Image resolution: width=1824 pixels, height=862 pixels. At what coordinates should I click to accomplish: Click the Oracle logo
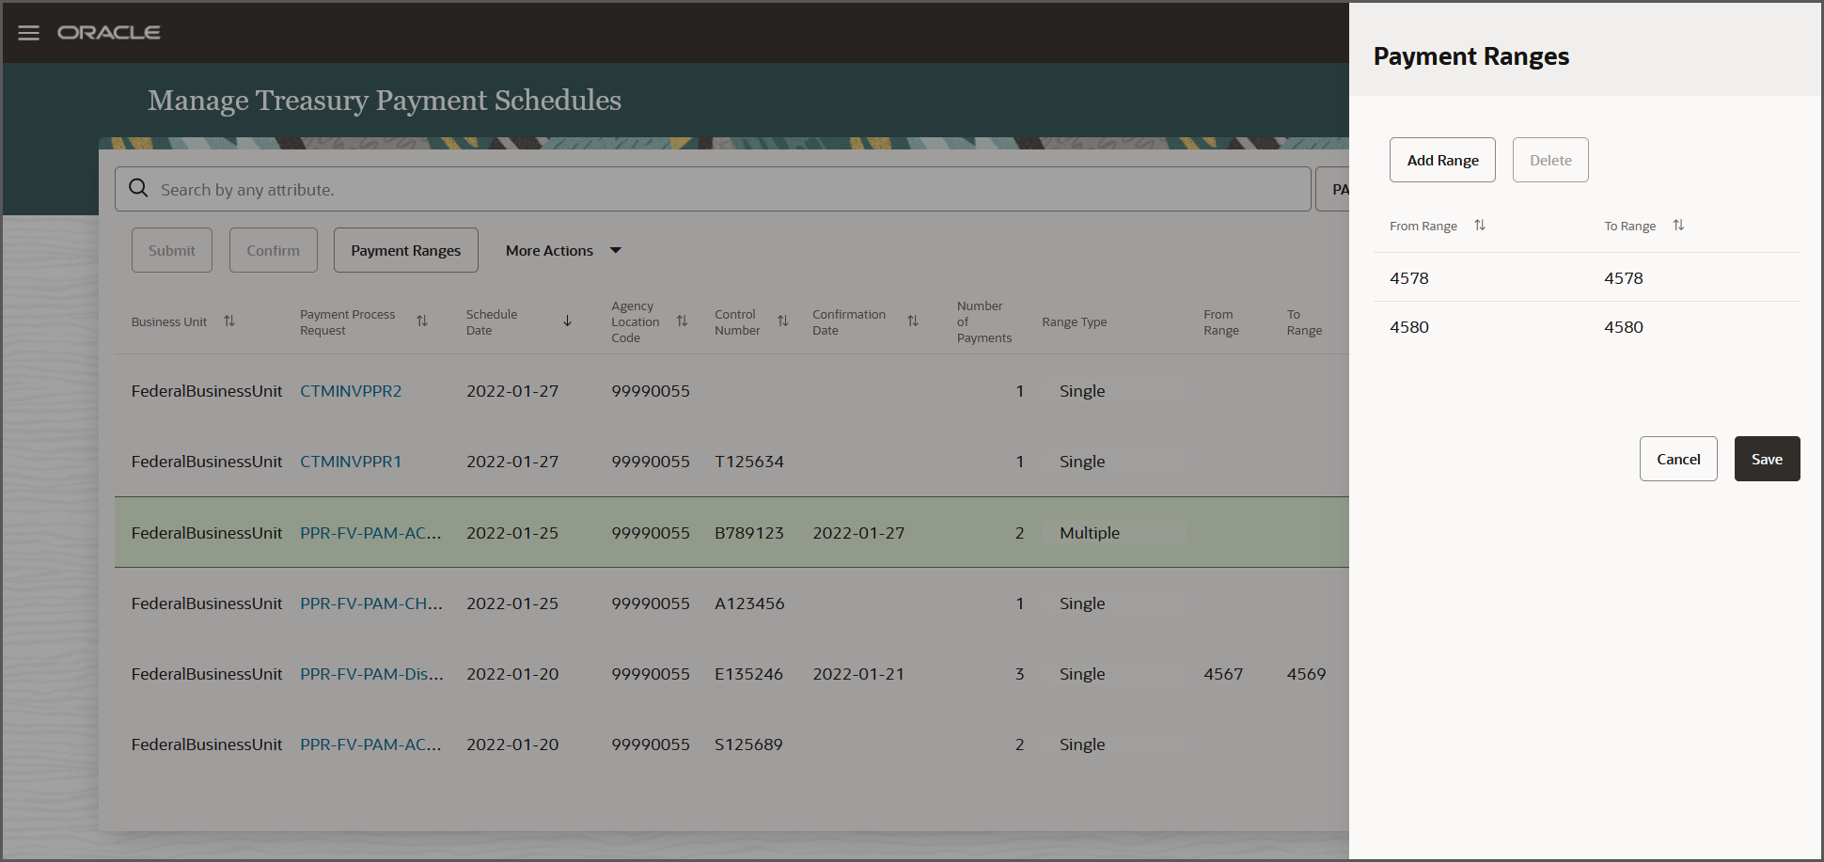(109, 33)
